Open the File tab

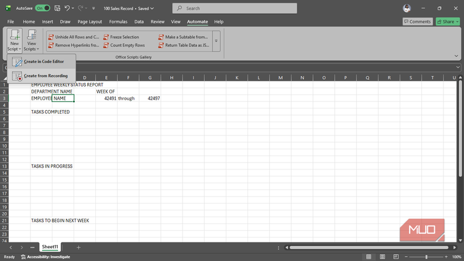pos(11,22)
